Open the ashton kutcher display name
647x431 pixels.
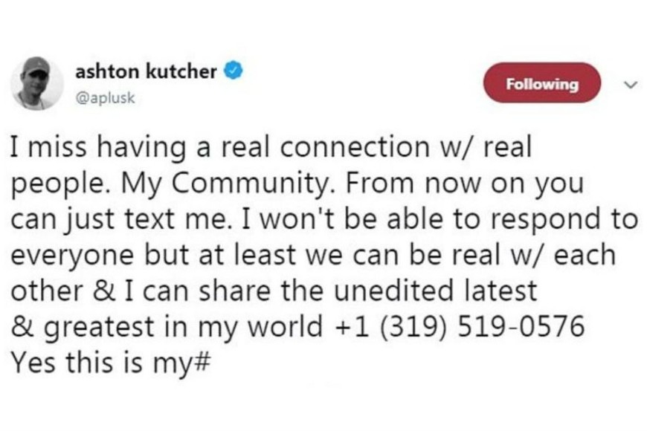coord(147,72)
